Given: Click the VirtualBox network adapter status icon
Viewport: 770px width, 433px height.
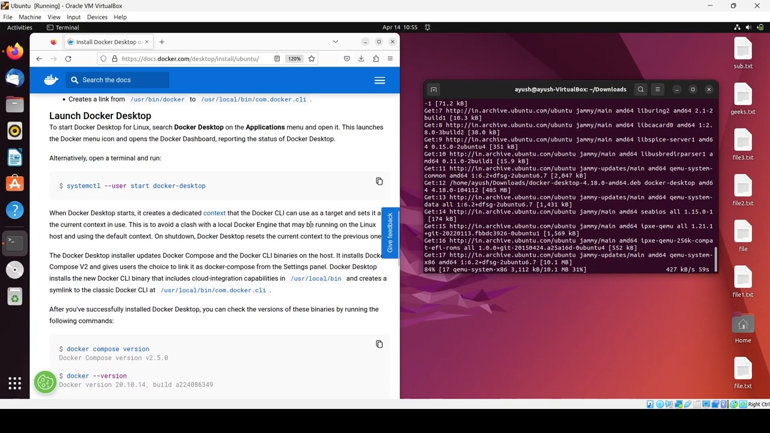Looking at the screenshot, I should pos(679,404).
